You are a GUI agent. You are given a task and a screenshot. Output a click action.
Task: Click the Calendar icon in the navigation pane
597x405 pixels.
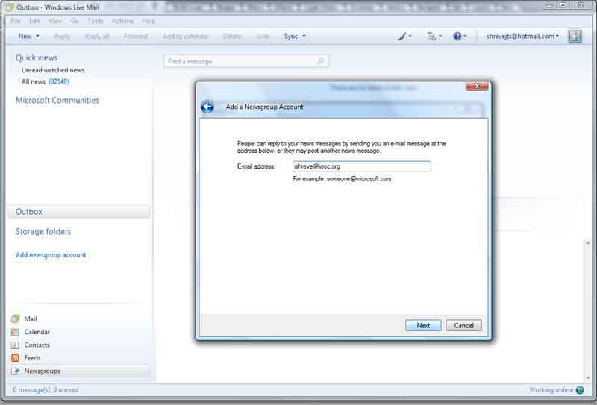tap(15, 332)
